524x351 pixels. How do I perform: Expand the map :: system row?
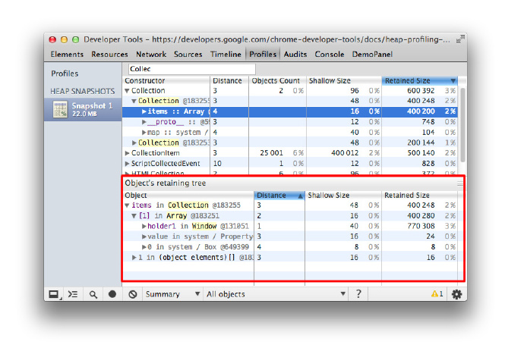144,133
